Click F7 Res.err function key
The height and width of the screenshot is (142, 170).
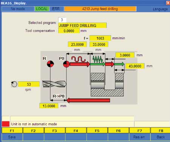point(139,134)
